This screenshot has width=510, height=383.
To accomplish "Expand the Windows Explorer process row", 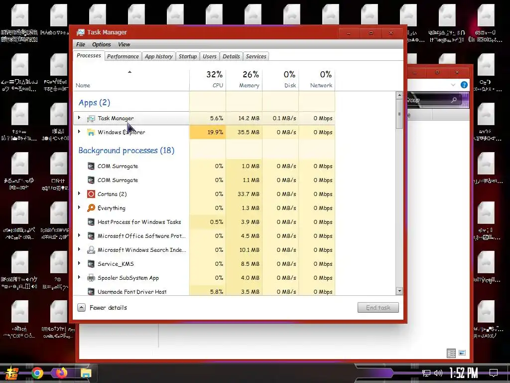I will 79,132.
